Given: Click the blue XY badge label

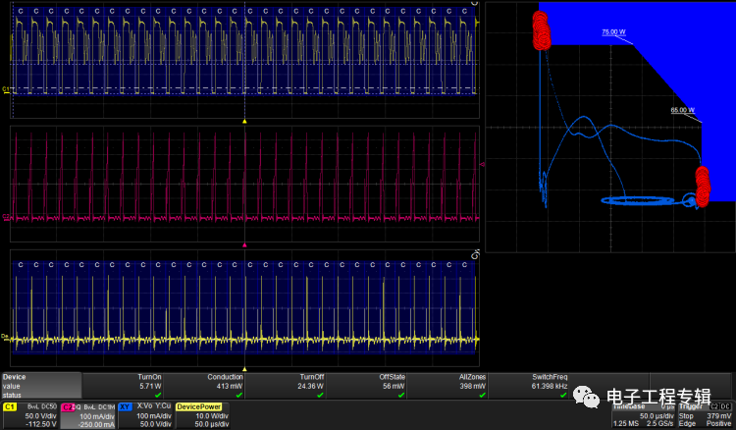Looking at the screenshot, I should pos(125,406).
